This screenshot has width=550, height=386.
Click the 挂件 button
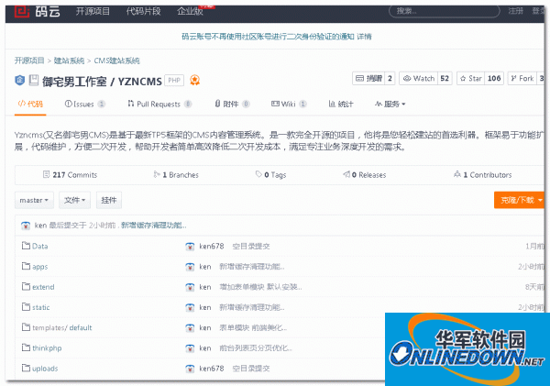click(109, 200)
